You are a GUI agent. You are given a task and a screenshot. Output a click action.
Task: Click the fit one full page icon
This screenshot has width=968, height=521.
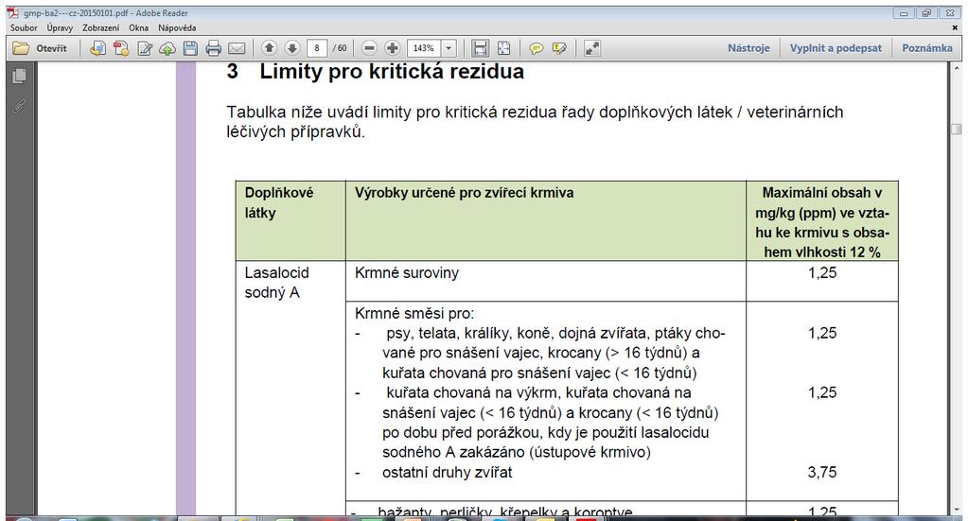coord(503,48)
